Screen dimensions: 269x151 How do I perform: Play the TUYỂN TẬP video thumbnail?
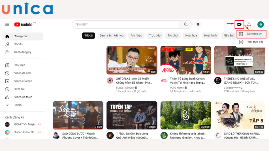pyautogui.click(x=132, y=115)
